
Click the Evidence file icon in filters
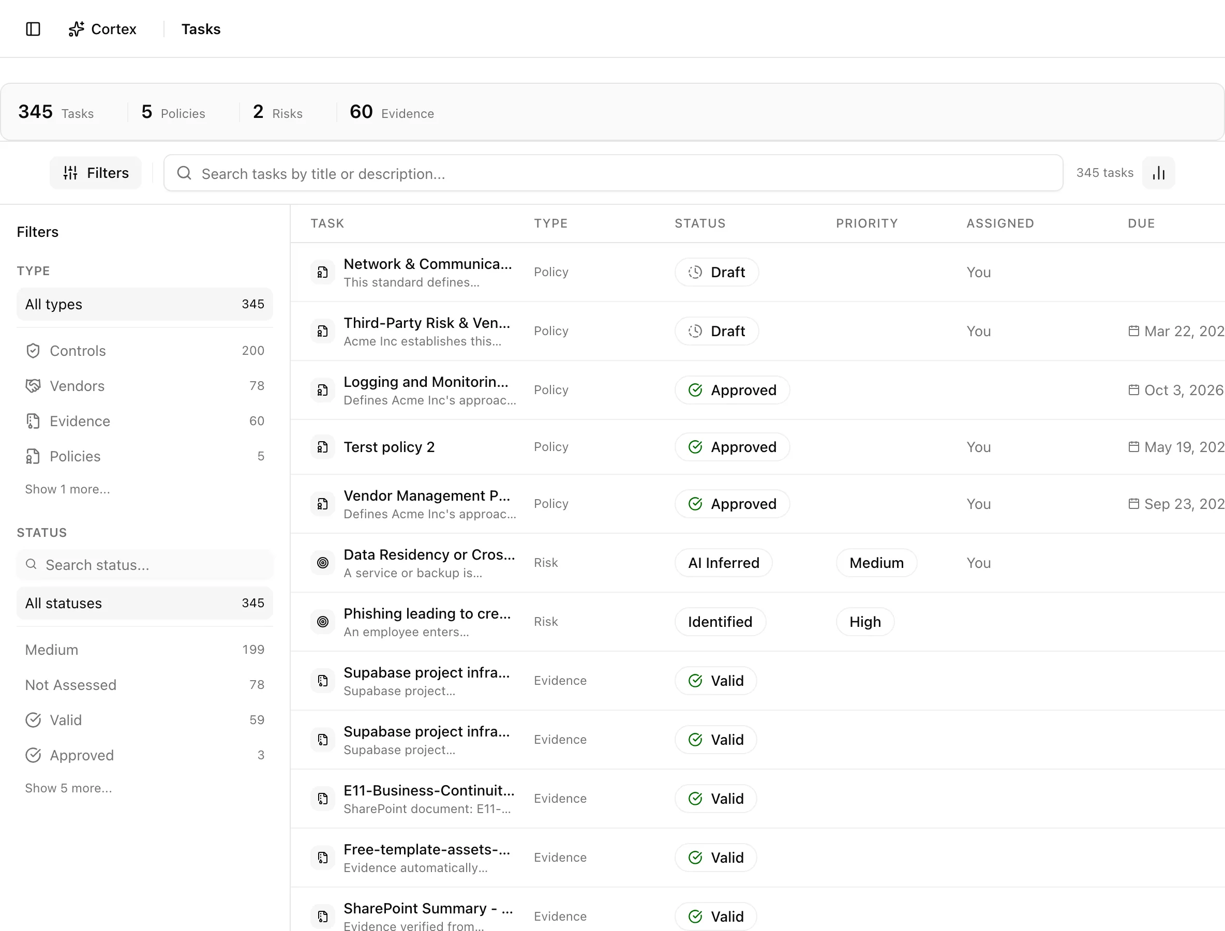pos(33,421)
